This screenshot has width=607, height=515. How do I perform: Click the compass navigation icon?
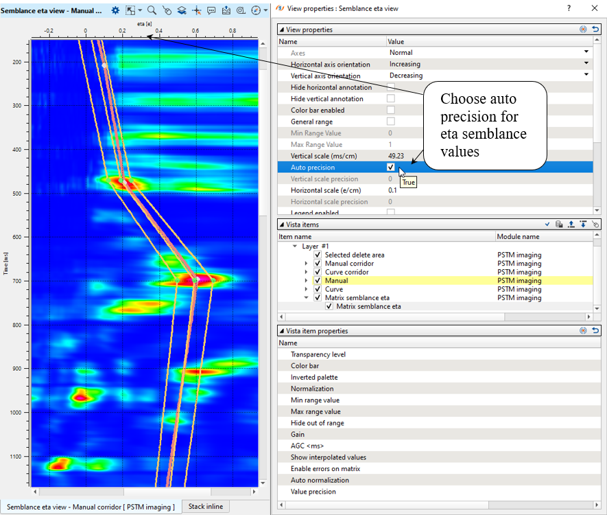(x=255, y=10)
